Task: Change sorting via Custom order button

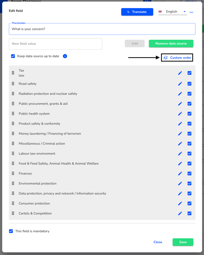Action: point(177,57)
